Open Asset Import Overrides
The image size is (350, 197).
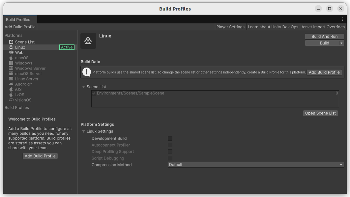[x=323, y=27]
